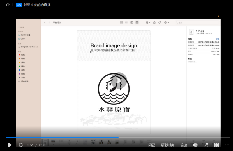Mute the video with the speaker icon
The height and width of the screenshot is (151, 233).
[195, 145]
